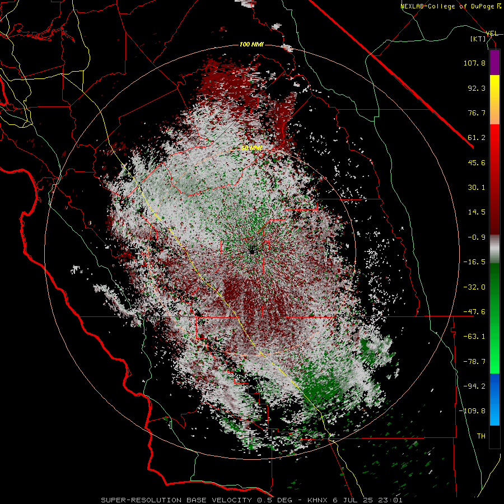Screen dimensions: 504x504
Task: Click the 92.3 scale value
Action: click(x=477, y=88)
